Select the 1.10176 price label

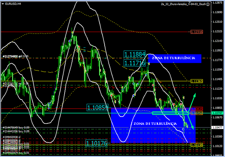(x=96, y=143)
